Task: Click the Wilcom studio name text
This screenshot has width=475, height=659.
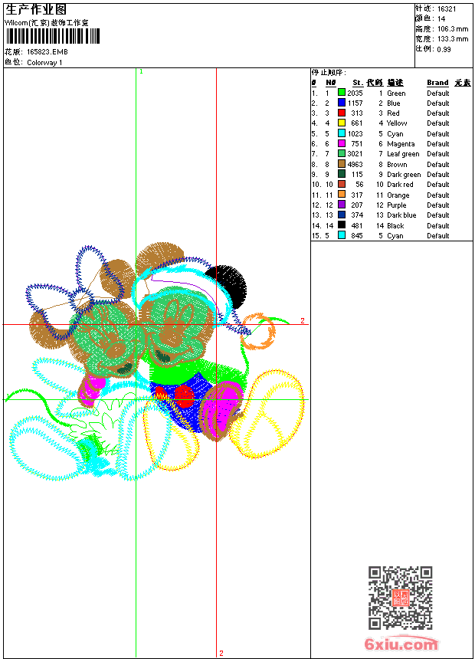Action: click(46, 23)
